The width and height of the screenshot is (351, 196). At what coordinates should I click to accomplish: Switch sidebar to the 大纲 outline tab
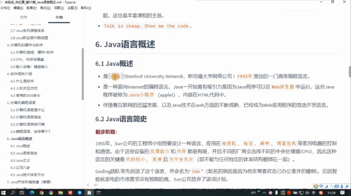(59, 17)
